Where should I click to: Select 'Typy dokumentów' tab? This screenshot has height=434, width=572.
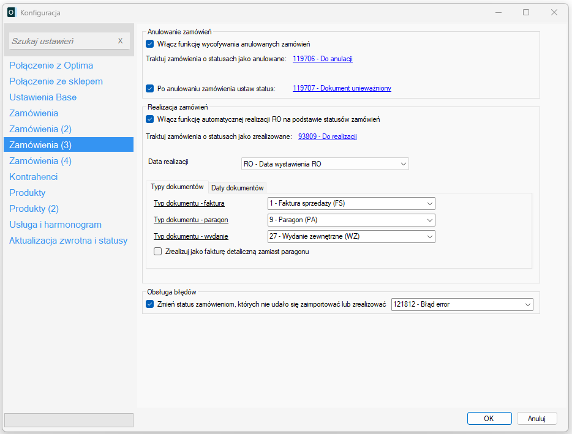tap(177, 187)
